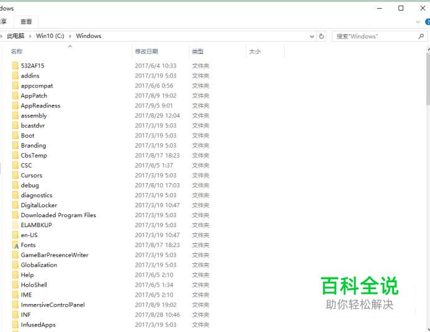Select the Help folder name
The height and width of the screenshot is (332, 430).
click(27, 275)
